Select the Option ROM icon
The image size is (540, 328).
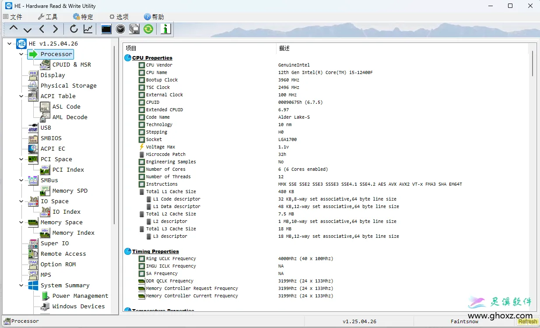click(33, 265)
